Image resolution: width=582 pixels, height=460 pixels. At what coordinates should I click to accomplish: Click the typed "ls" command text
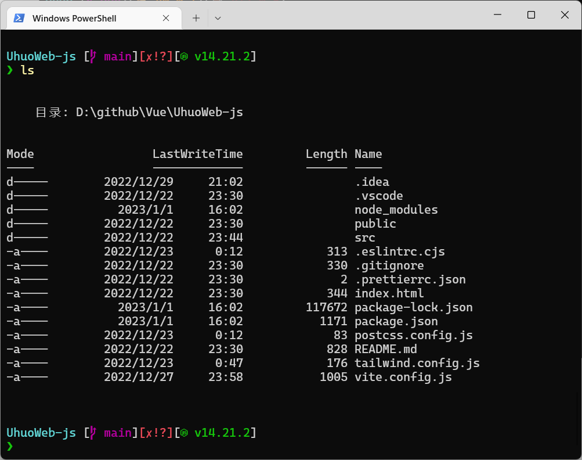point(27,70)
